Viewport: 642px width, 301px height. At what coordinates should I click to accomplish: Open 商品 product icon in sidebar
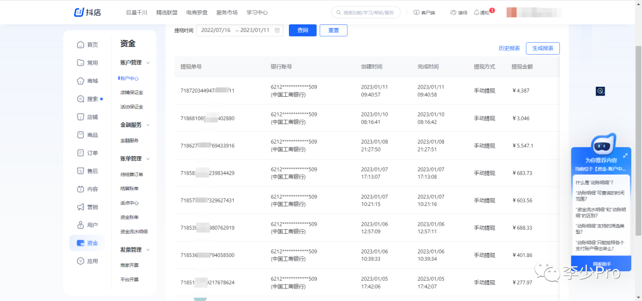[81, 135]
